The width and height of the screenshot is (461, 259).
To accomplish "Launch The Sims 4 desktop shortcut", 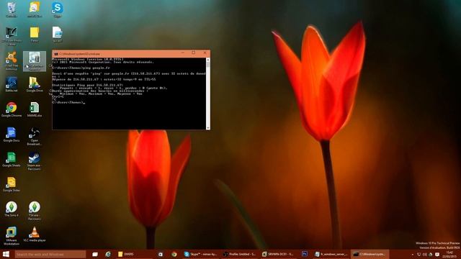I will pyautogui.click(x=12, y=209).
